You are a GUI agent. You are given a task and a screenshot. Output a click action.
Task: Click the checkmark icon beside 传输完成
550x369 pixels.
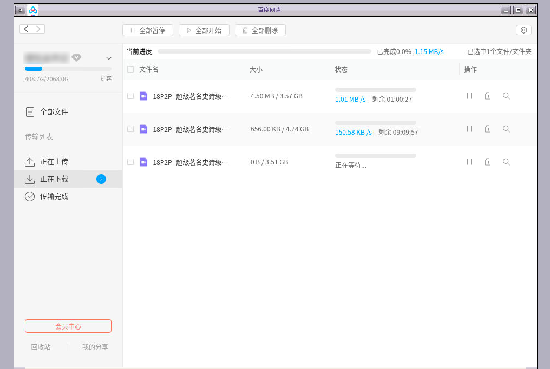[x=30, y=196]
